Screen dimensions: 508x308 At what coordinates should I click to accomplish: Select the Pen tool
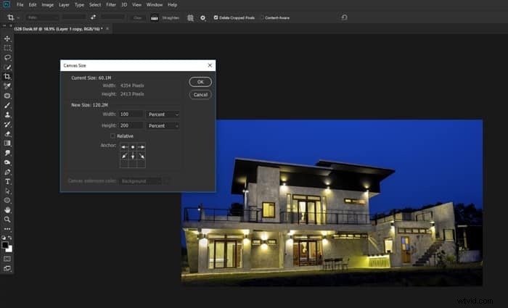click(x=7, y=172)
